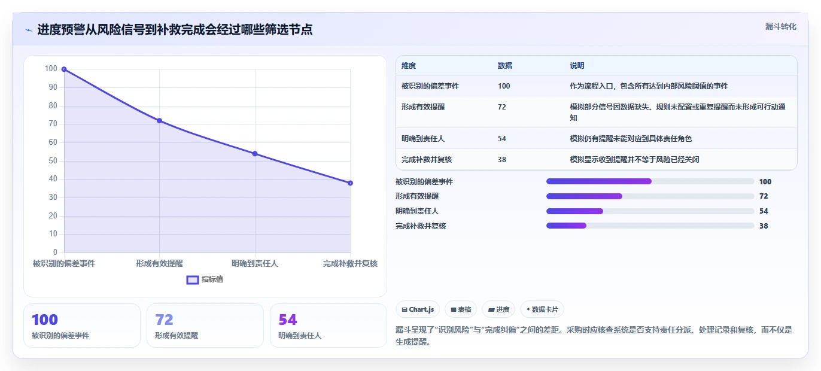Click 形成有效提醒 in the table's 维度 column

(x=423, y=107)
